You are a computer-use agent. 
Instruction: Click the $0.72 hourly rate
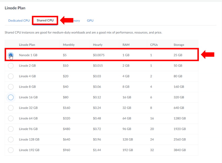tap(97, 129)
